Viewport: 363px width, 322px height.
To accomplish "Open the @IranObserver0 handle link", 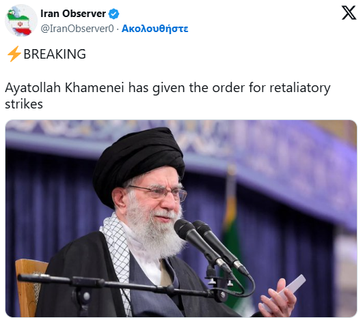I will point(77,29).
